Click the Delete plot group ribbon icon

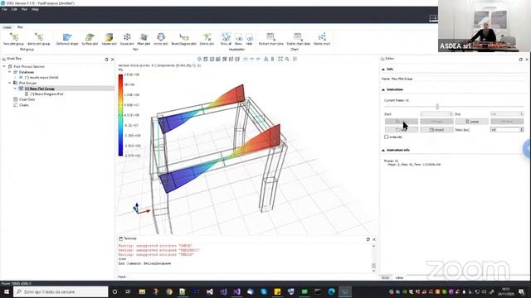tap(39, 39)
